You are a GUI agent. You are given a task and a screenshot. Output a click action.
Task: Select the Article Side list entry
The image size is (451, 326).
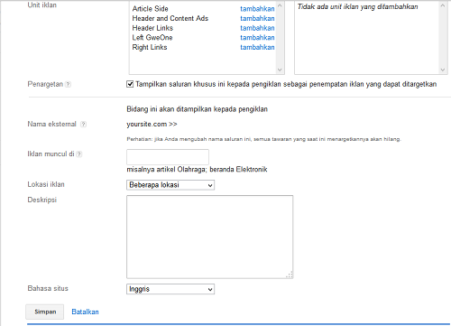[x=150, y=9]
